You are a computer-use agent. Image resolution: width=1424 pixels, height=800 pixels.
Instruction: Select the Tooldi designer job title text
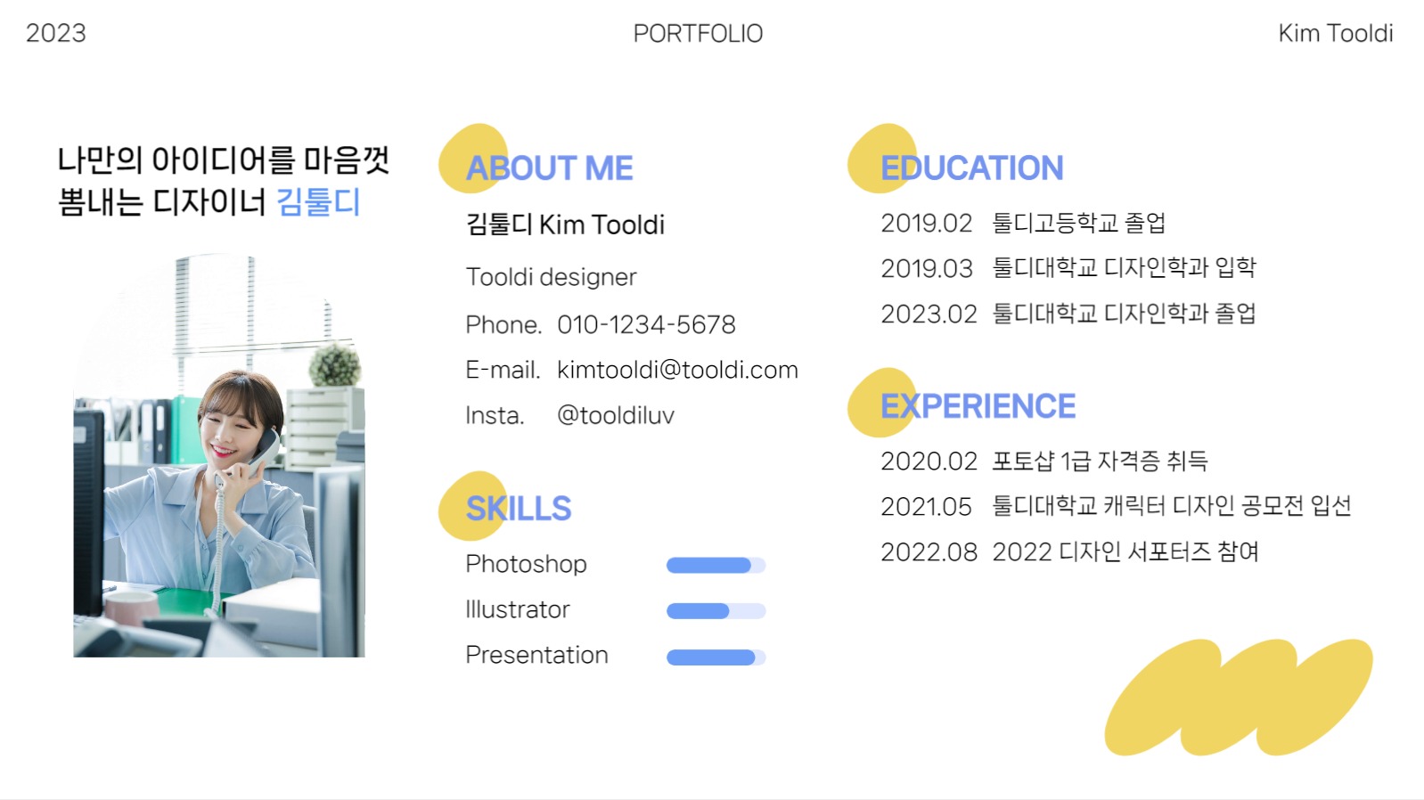[x=551, y=277]
